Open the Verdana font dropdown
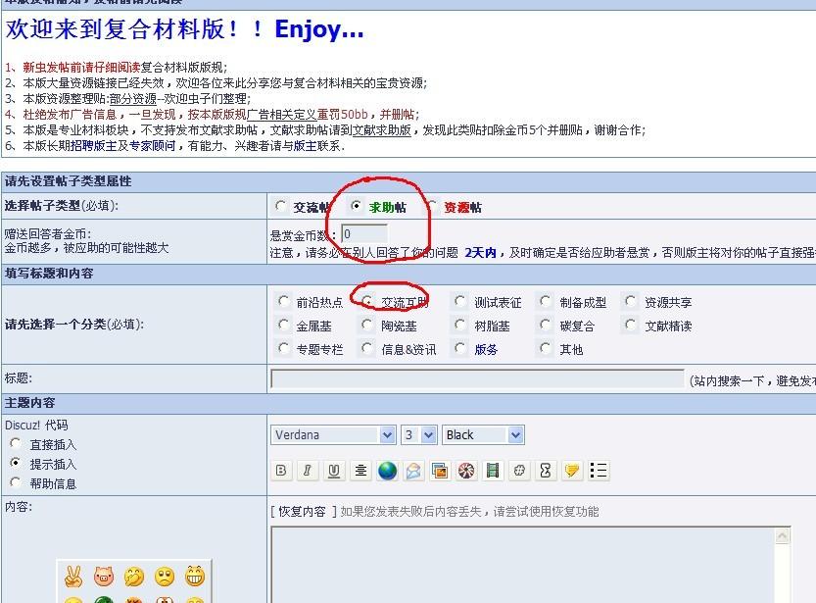The width and height of the screenshot is (816, 603). coord(333,434)
